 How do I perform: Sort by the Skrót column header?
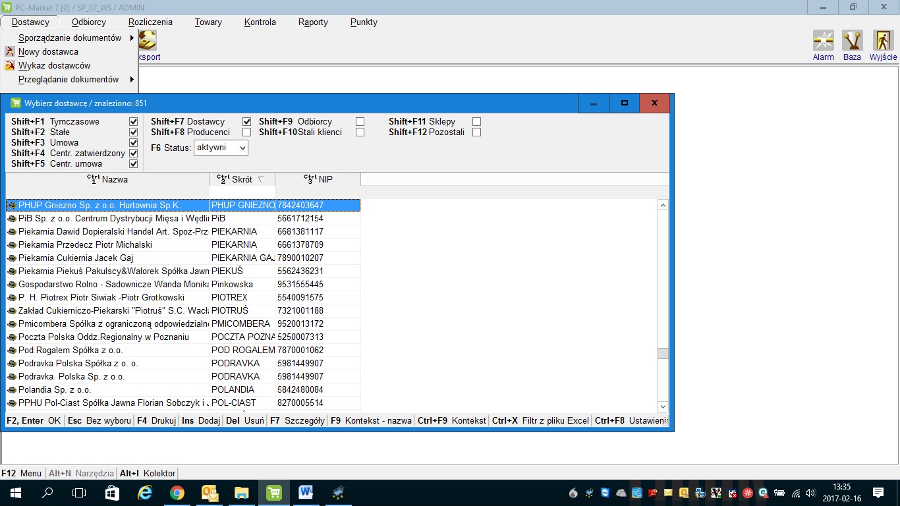pyautogui.click(x=242, y=179)
